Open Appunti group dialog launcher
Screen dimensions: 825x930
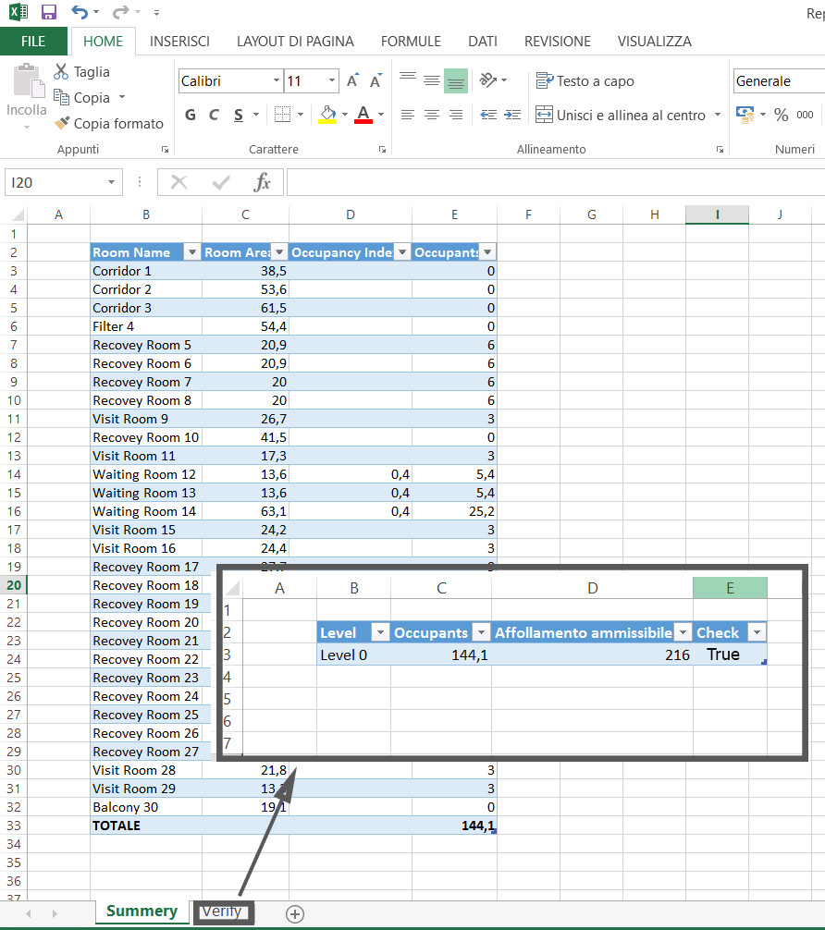tap(165, 150)
